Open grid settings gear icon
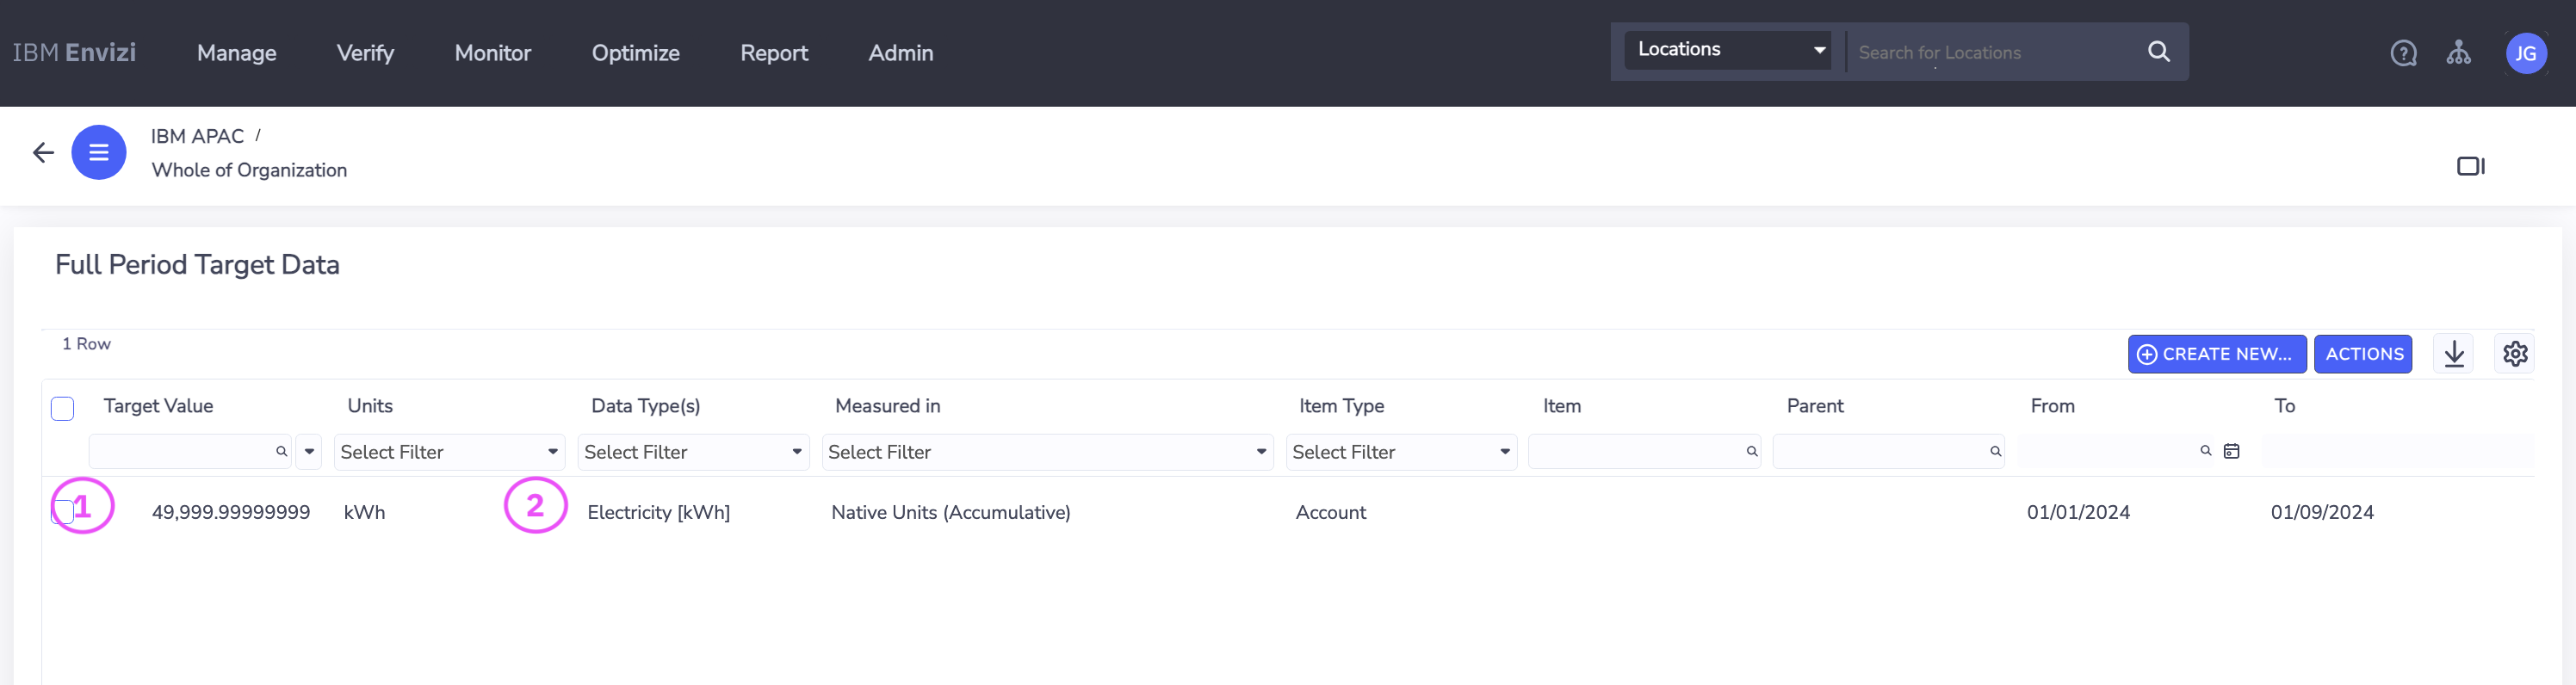Screen dimensions: 2576x685 pos(2514,354)
